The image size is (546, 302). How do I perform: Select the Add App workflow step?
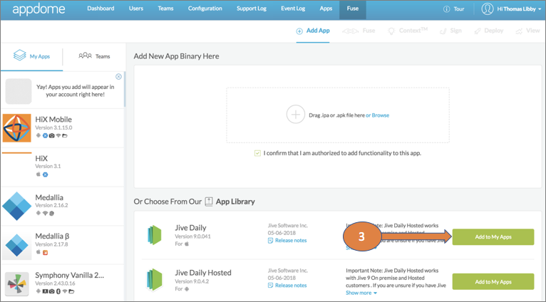click(x=313, y=31)
